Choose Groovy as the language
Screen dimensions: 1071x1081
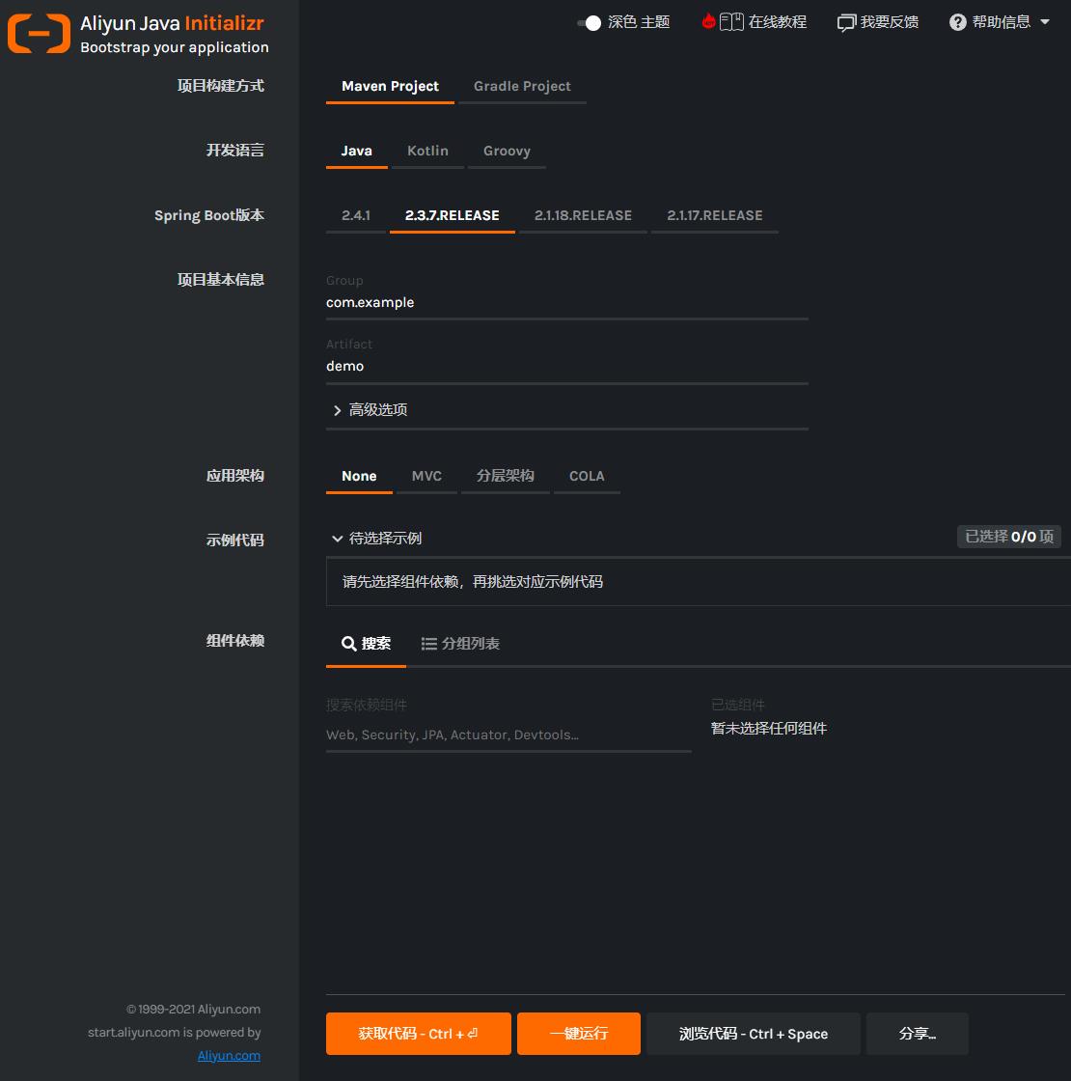(507, 151)
